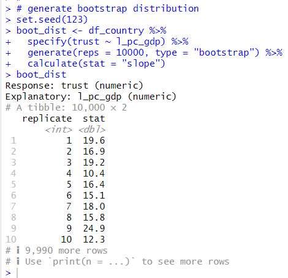Click the 'calculate(stat = "slope")' line

(85, 64)
